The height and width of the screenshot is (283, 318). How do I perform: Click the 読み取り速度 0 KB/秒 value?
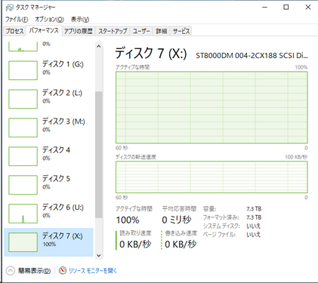pyautogui.click(x=135, y=245)
